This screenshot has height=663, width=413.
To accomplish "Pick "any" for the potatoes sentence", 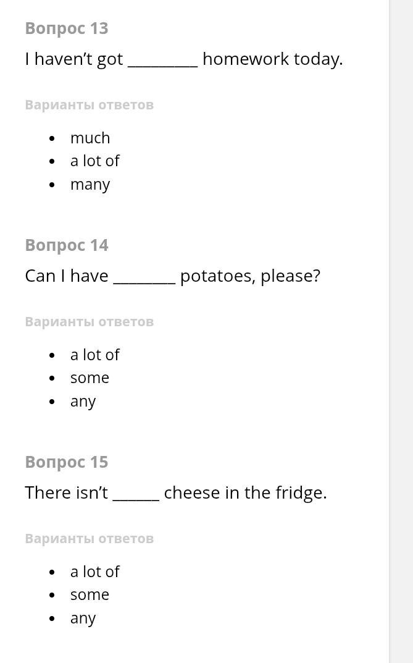I will (83, 402).
